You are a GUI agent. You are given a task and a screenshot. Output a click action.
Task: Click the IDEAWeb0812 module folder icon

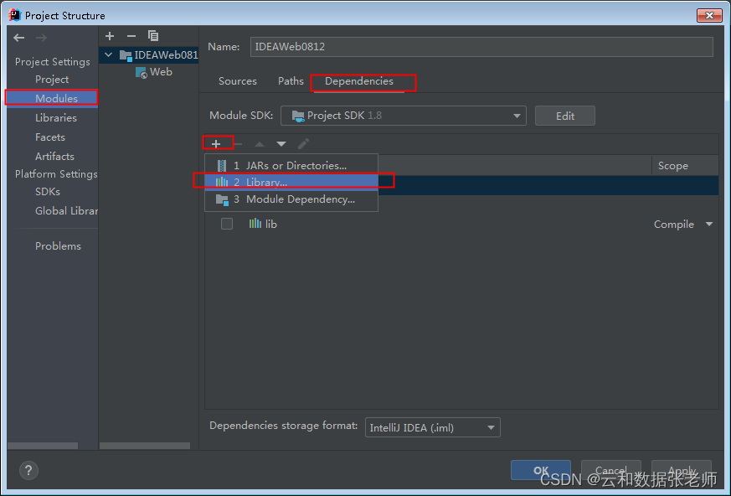point(126,55)
